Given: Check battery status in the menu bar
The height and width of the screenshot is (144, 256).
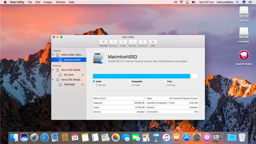Looking at the screenshot, I should click(x=194, y=2).
